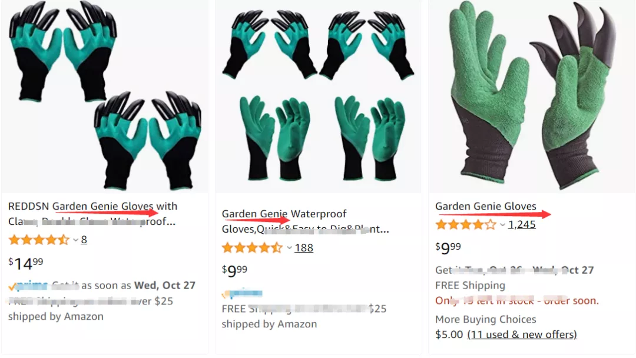
Task: Click the $9.99 price under 1,245 reviews
Action: (448, 247)
